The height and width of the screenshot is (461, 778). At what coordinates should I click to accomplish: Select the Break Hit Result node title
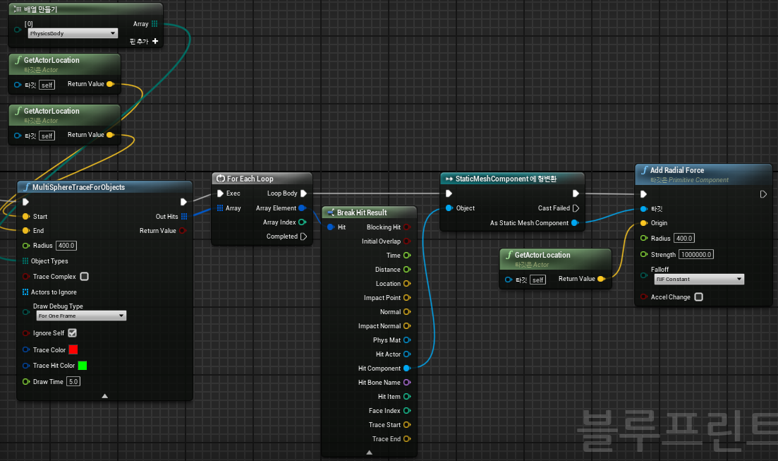click(x=362, y=212)
